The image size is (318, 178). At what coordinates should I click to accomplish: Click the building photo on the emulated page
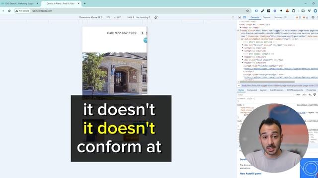[115, 74]
